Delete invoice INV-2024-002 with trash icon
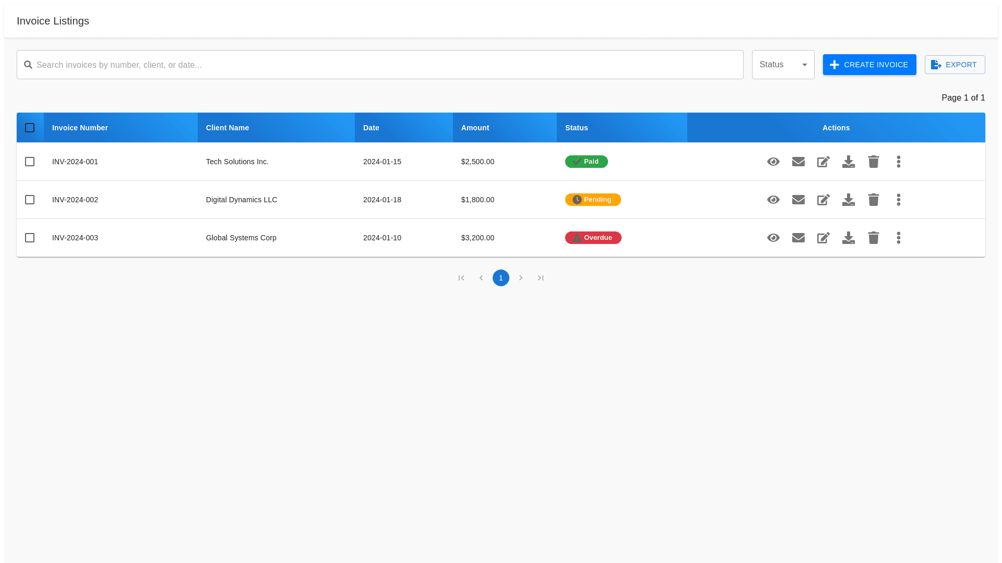This screenshot has height=563, width=1002. [x=874, y=200]
